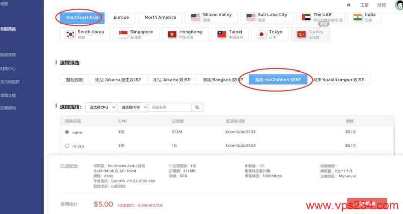Screen dimensions: 403x214
Task: Select the Bangkok dual ISP line
Action: pyautogui.click(x=220, y=80)
